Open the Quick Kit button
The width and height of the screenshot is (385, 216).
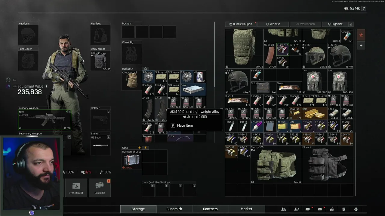100,188
